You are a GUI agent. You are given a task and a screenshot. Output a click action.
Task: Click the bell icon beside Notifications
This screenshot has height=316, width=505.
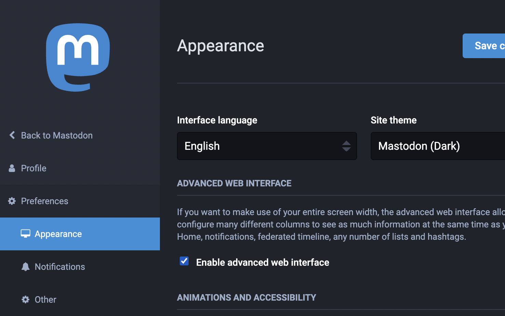coord(26,266)
